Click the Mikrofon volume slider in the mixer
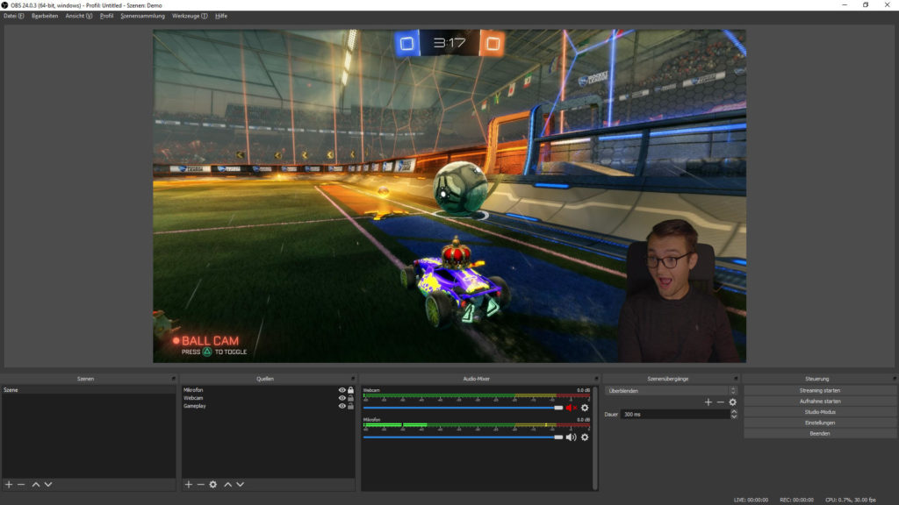The image size is (899, 505). coord(464,437)
